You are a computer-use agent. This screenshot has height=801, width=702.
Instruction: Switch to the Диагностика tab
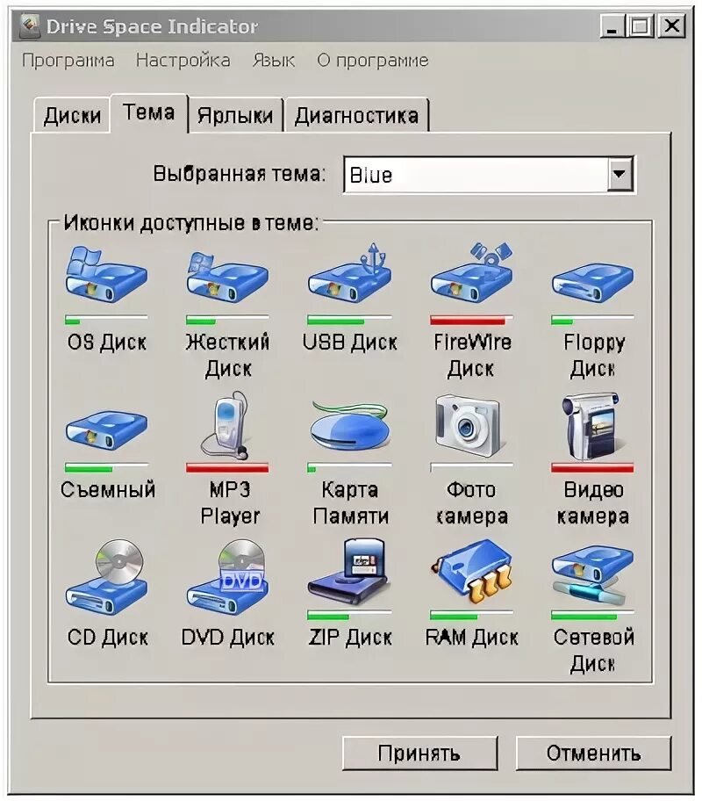[356, 115]
